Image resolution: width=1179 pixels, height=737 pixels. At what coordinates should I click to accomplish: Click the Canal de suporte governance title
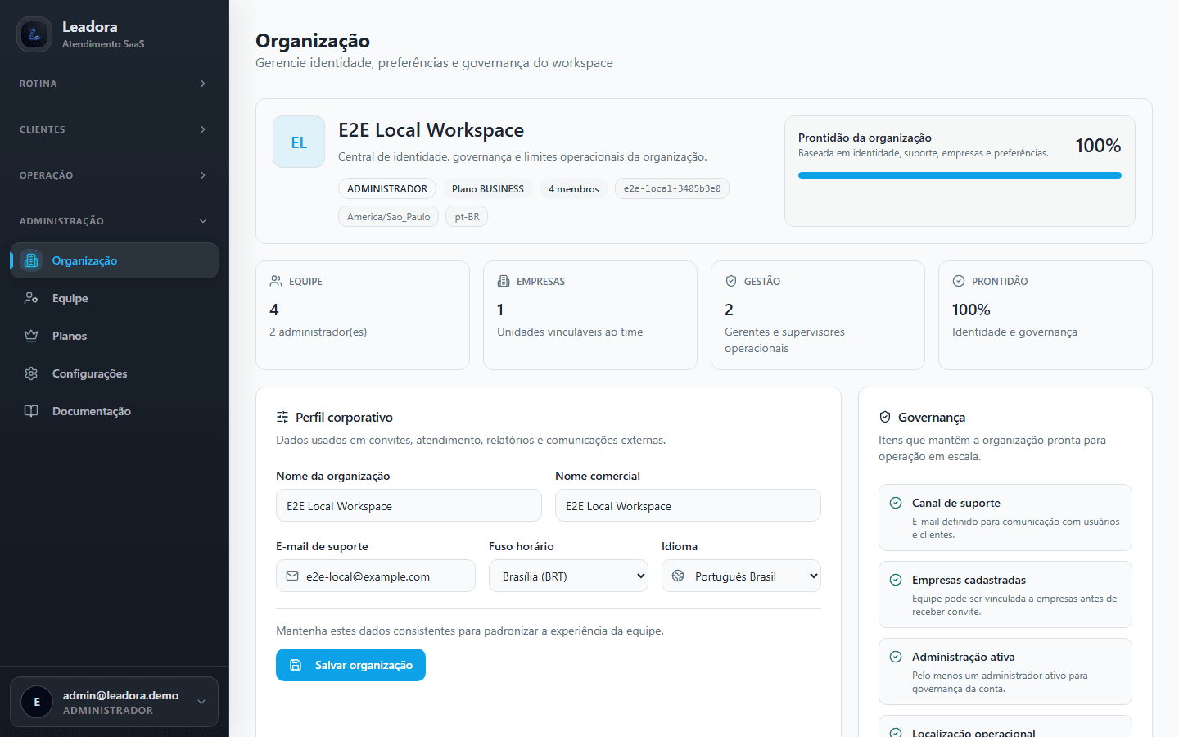click(x=956, y=503)
